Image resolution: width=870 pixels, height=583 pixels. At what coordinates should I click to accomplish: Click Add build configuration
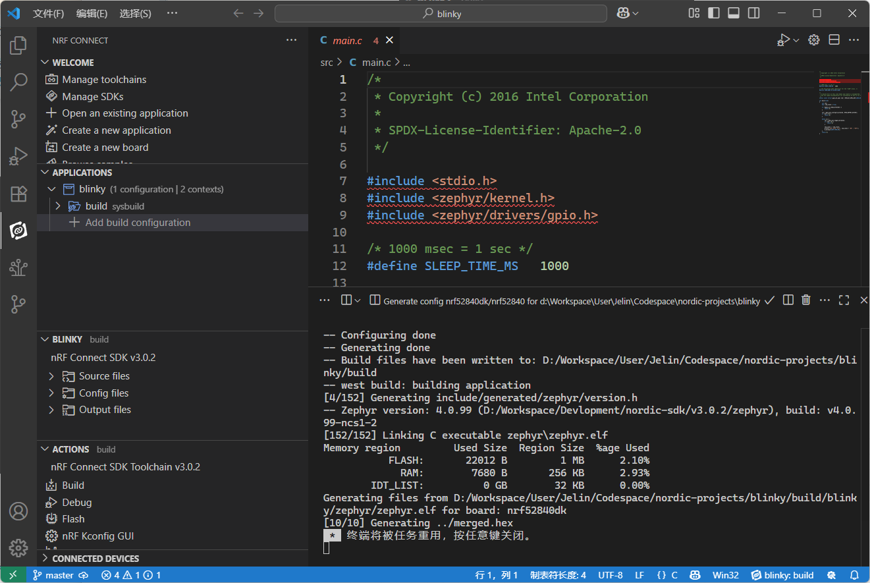138,223
